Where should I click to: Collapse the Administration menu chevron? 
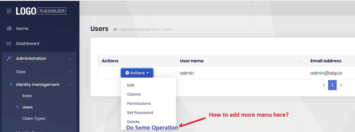pos(70,59)
